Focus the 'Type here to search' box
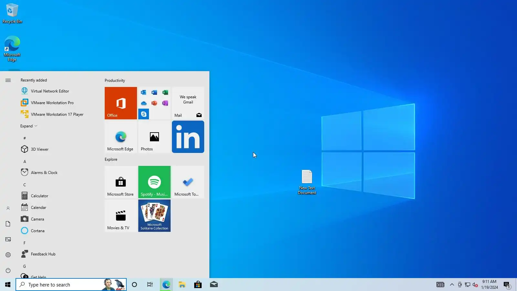Screen dimensions: 517x291 [71, 285]
